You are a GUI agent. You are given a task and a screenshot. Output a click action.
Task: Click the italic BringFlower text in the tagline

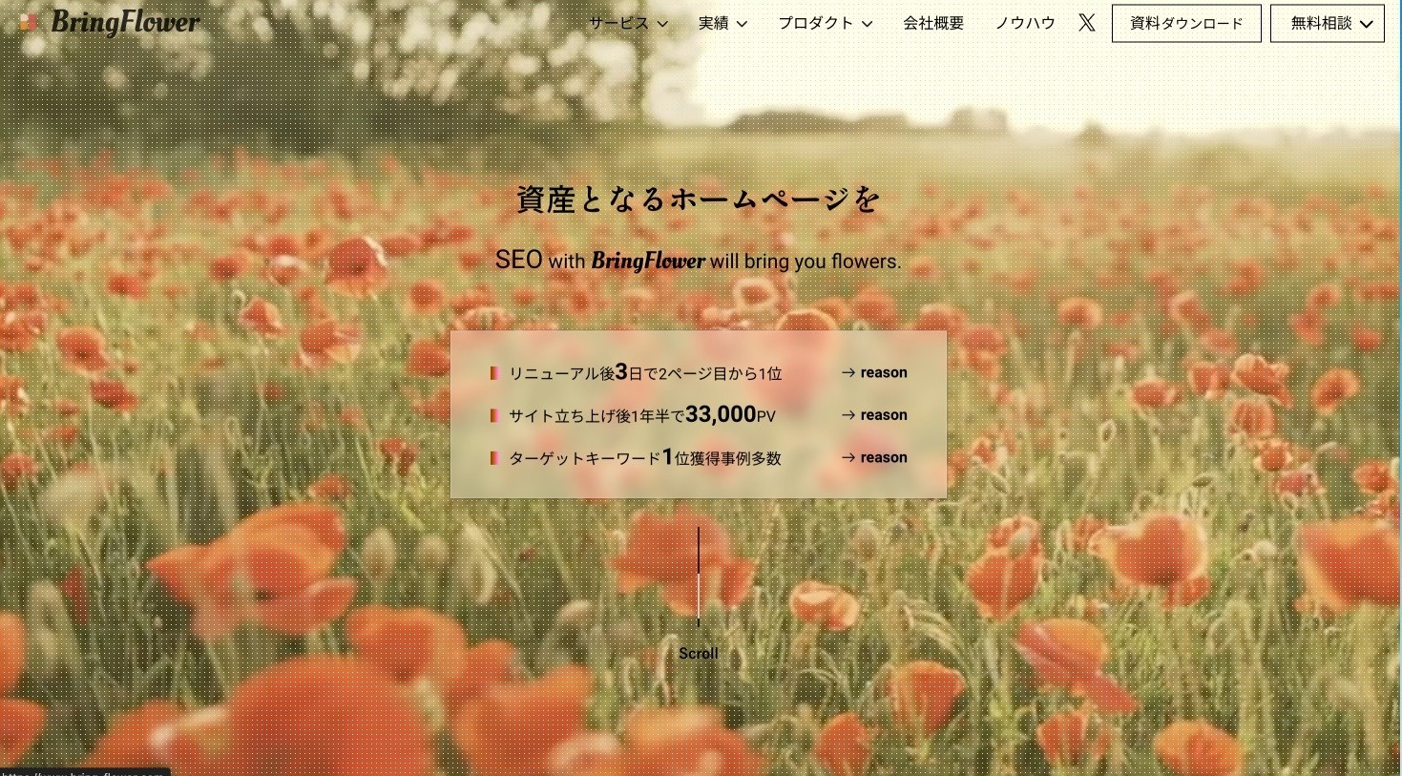coord(647,261)
